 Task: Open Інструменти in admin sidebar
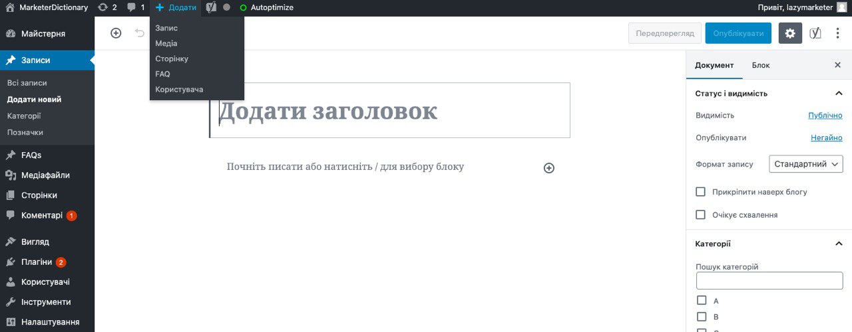coord(47,301)
